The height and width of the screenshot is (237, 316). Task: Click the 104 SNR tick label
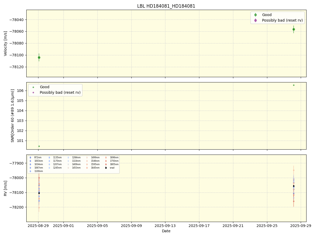(21, 111)
